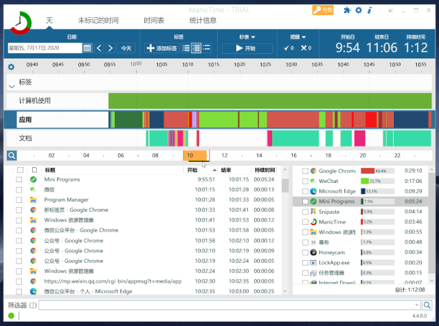Click the confirmed reminders checkmark counter
The image size is (439, 326).
[x=289, y=48]
